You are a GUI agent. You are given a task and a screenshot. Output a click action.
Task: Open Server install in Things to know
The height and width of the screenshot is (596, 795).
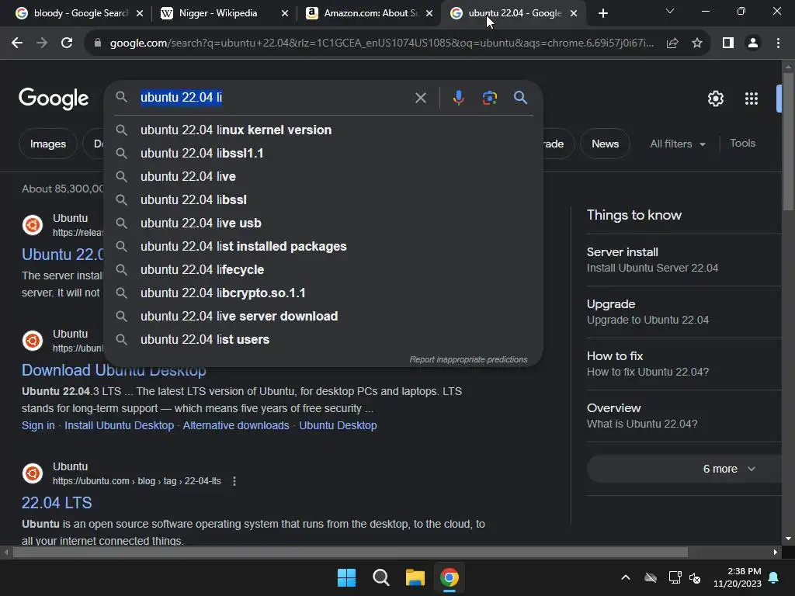(x=684, y=259)
